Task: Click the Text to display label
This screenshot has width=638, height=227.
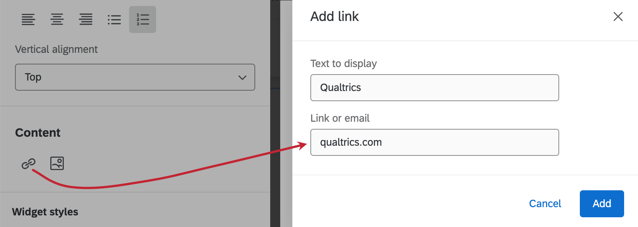Action: click(x=343, y=64)
